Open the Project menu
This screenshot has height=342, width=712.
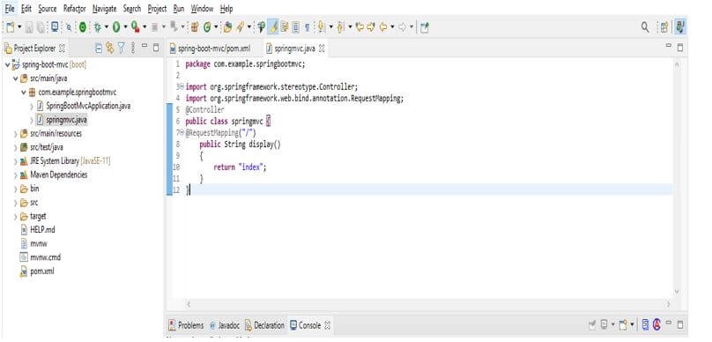[x=157, y=8]
